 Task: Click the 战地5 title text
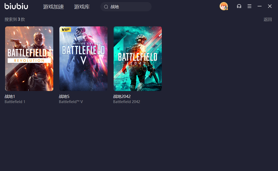pyautogui.click(x=64, y=96)
